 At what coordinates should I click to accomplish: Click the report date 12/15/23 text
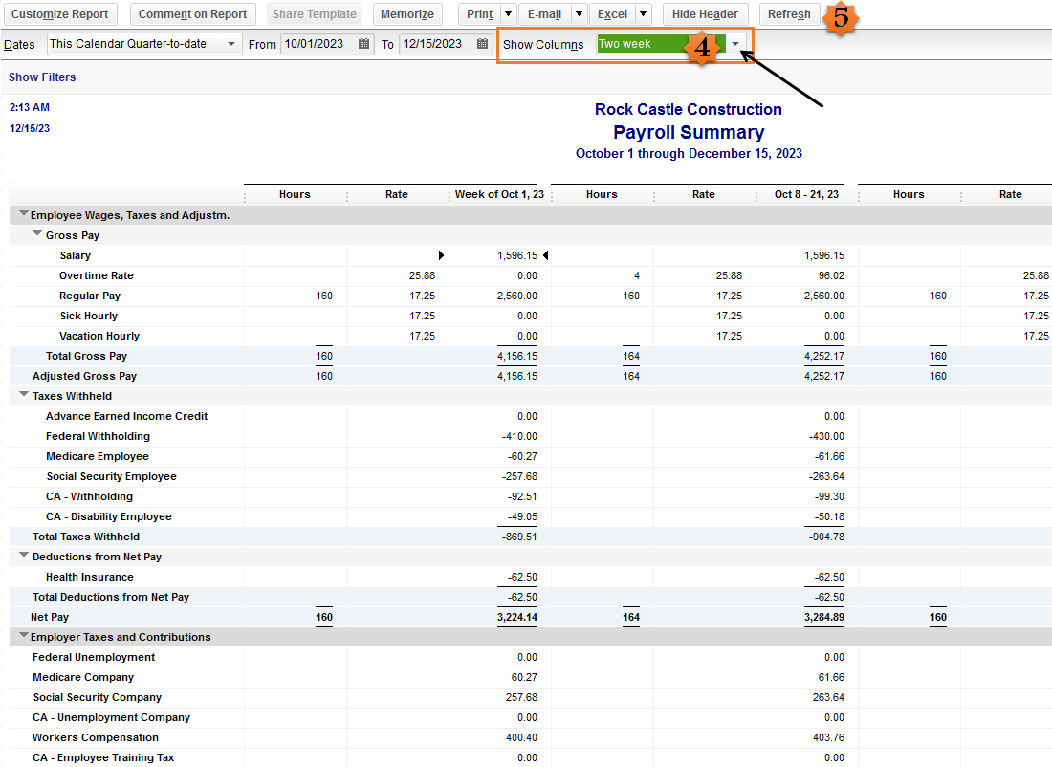click(x=30, y=128)
